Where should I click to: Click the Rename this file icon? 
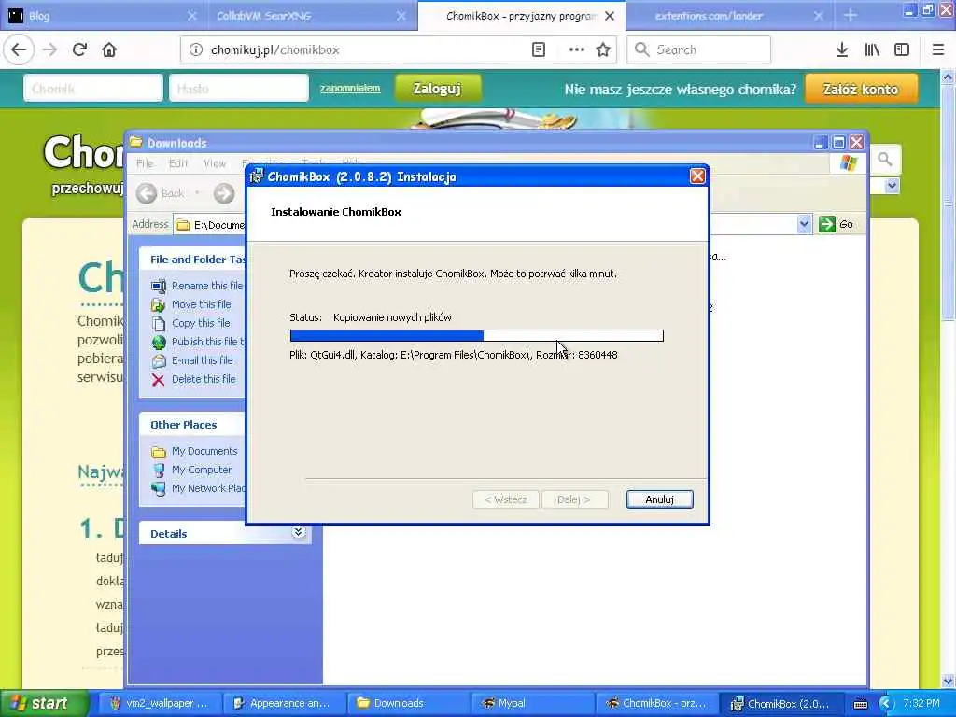[x=159, y=286]
